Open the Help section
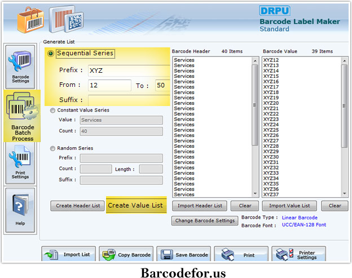352x278 pixels. tap(20, 210)
